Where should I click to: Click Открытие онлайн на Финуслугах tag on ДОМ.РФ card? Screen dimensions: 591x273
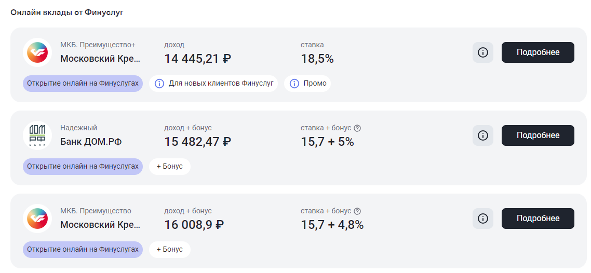(83, 167)
